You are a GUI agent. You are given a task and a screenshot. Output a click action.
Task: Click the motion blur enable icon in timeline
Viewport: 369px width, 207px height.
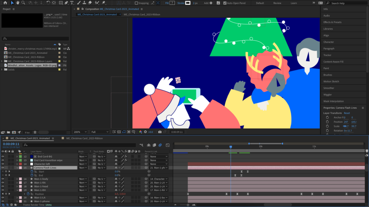(x=160, y=145)
